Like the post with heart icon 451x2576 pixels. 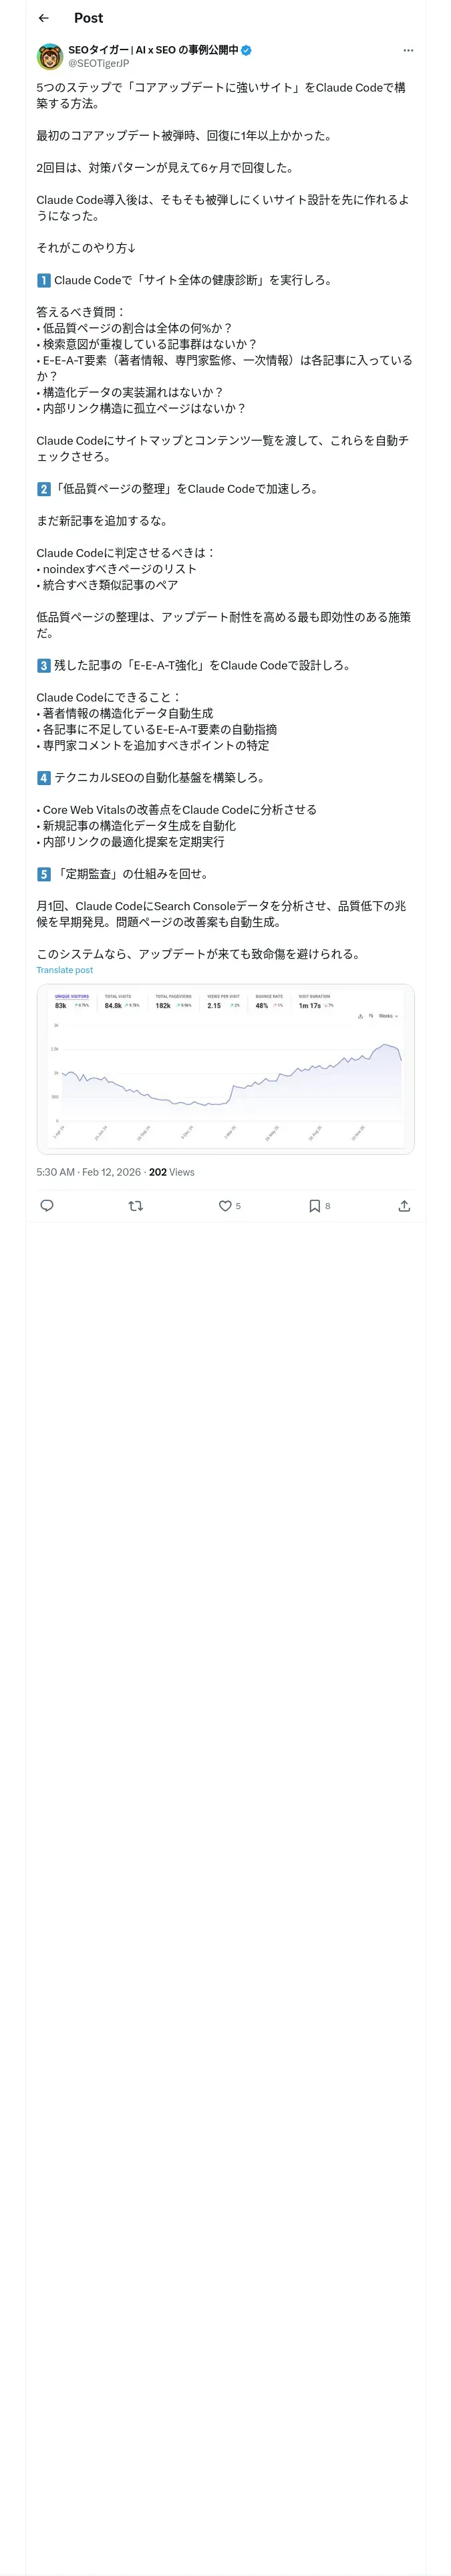[x=226, y=1206]
